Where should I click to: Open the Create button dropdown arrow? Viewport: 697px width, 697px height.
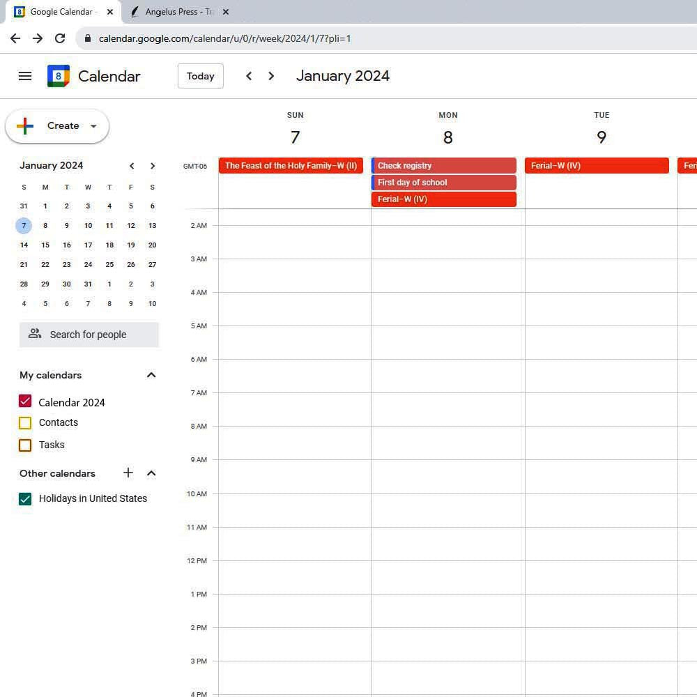point(93,126)
